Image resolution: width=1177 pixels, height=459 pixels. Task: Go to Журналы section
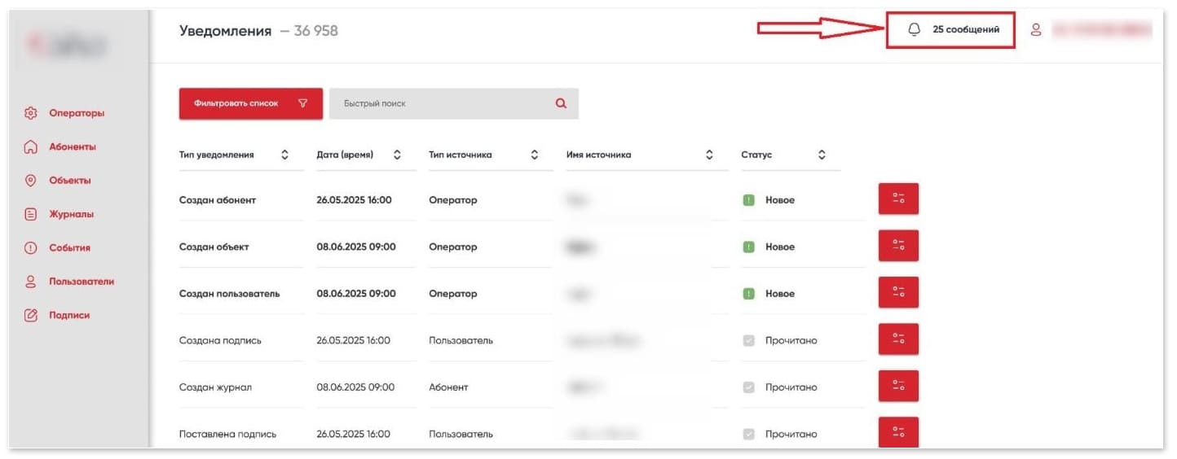pos(71,215)
